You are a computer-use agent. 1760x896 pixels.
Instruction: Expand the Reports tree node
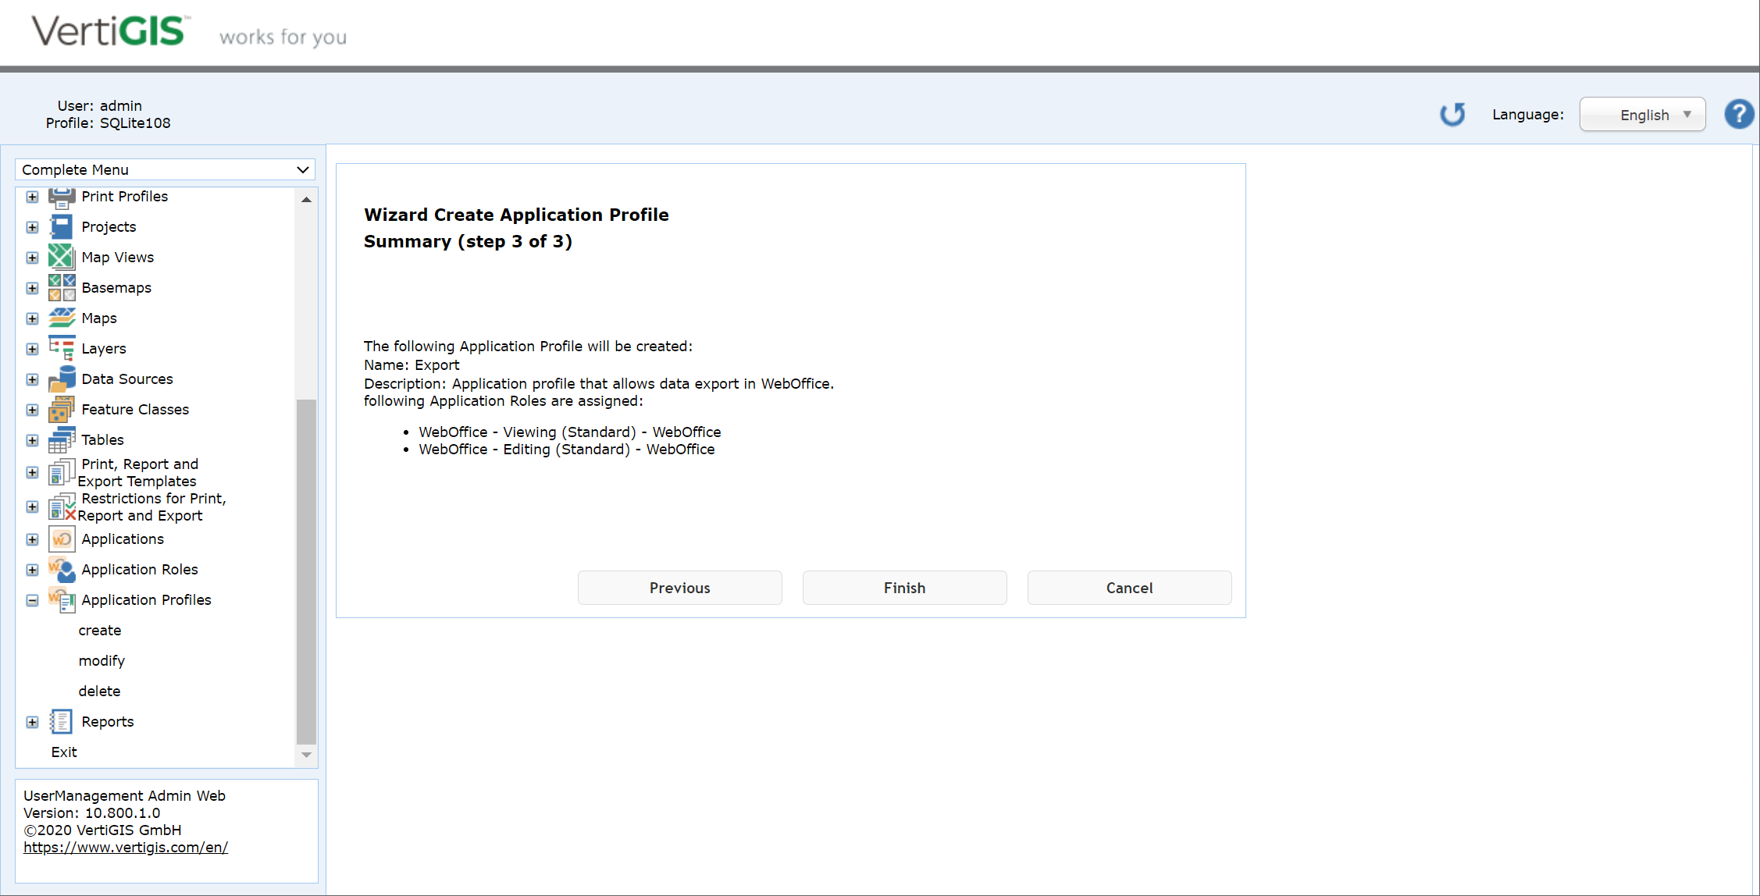coord(32,721)
